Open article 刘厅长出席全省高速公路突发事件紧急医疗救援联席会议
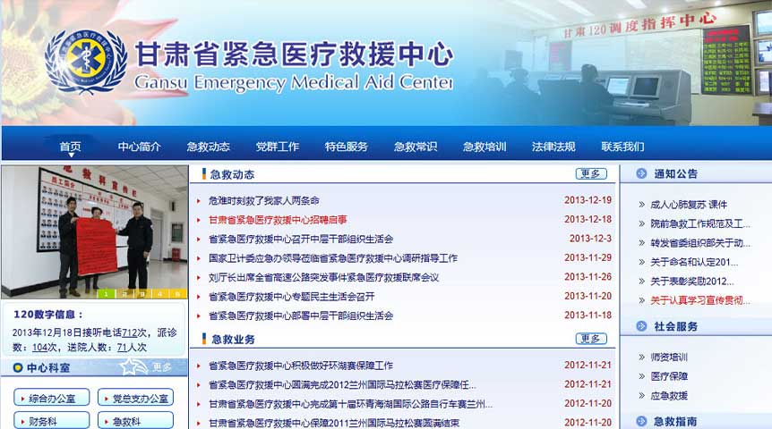The height and width of the screenshot is (429, 772). click(x=323, y=277)
